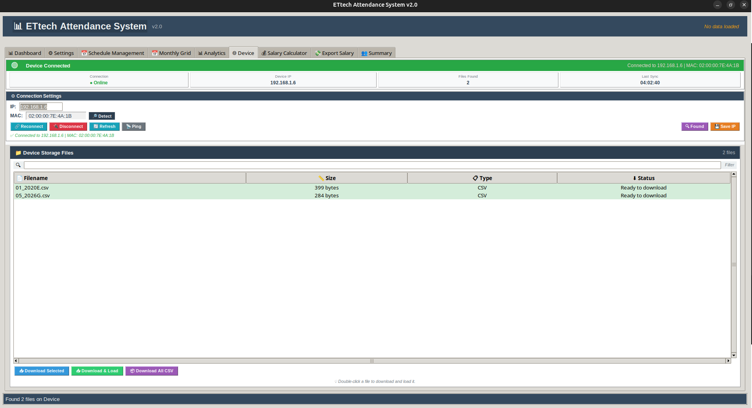752x408 pixels.
Task: Download all CSV files
Action: pyautogui.click(x=152, y=371)
